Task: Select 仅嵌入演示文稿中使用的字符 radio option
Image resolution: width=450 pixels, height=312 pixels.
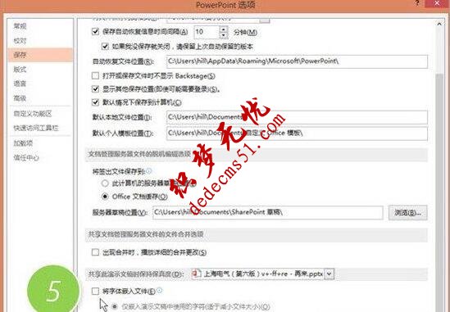Action: [x=115, y=306]
